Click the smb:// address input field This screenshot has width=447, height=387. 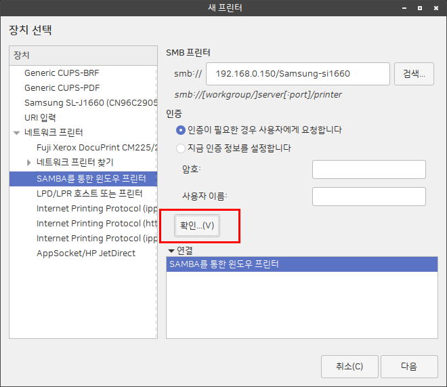coord(298,73)
